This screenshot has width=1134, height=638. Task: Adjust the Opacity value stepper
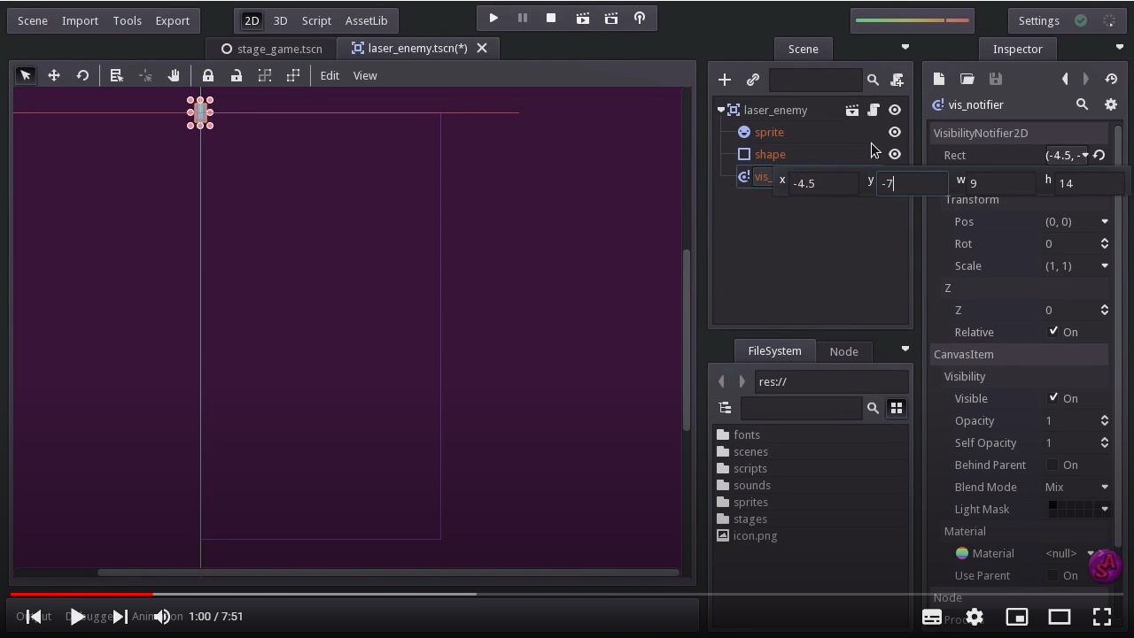point(1105,420)
